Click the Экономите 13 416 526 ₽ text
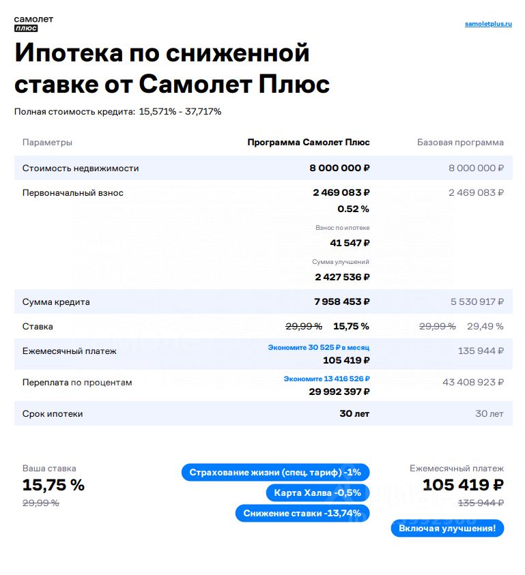This screenshot has width=525, height=575. pyautogui.click(x=326, y=379)
